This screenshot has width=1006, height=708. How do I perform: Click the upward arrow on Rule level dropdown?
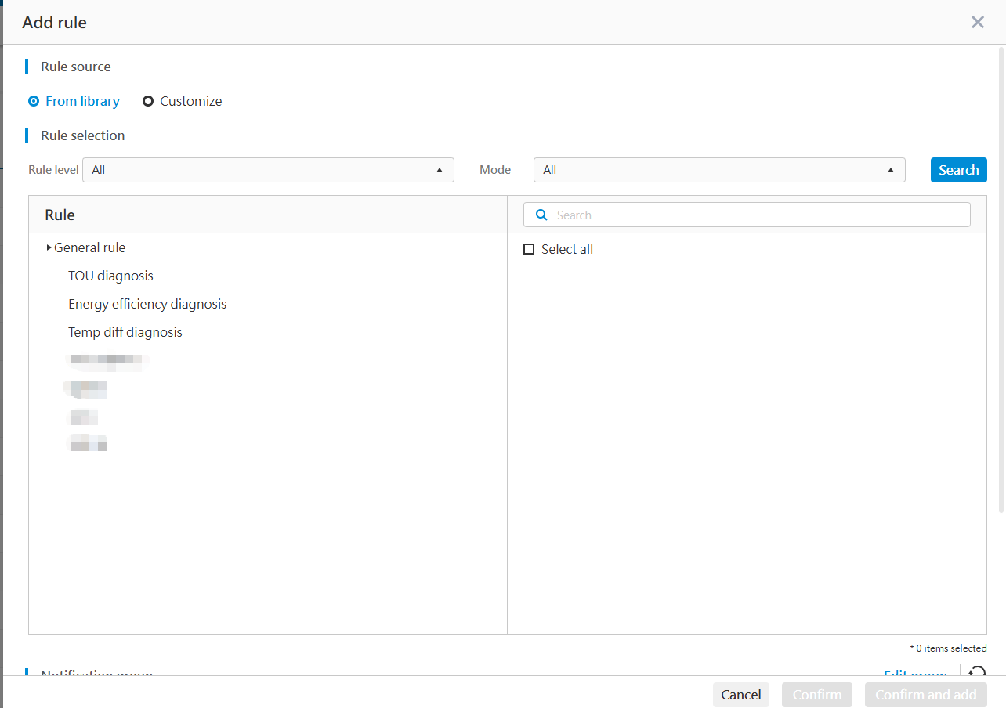click(x=439, y=170)
